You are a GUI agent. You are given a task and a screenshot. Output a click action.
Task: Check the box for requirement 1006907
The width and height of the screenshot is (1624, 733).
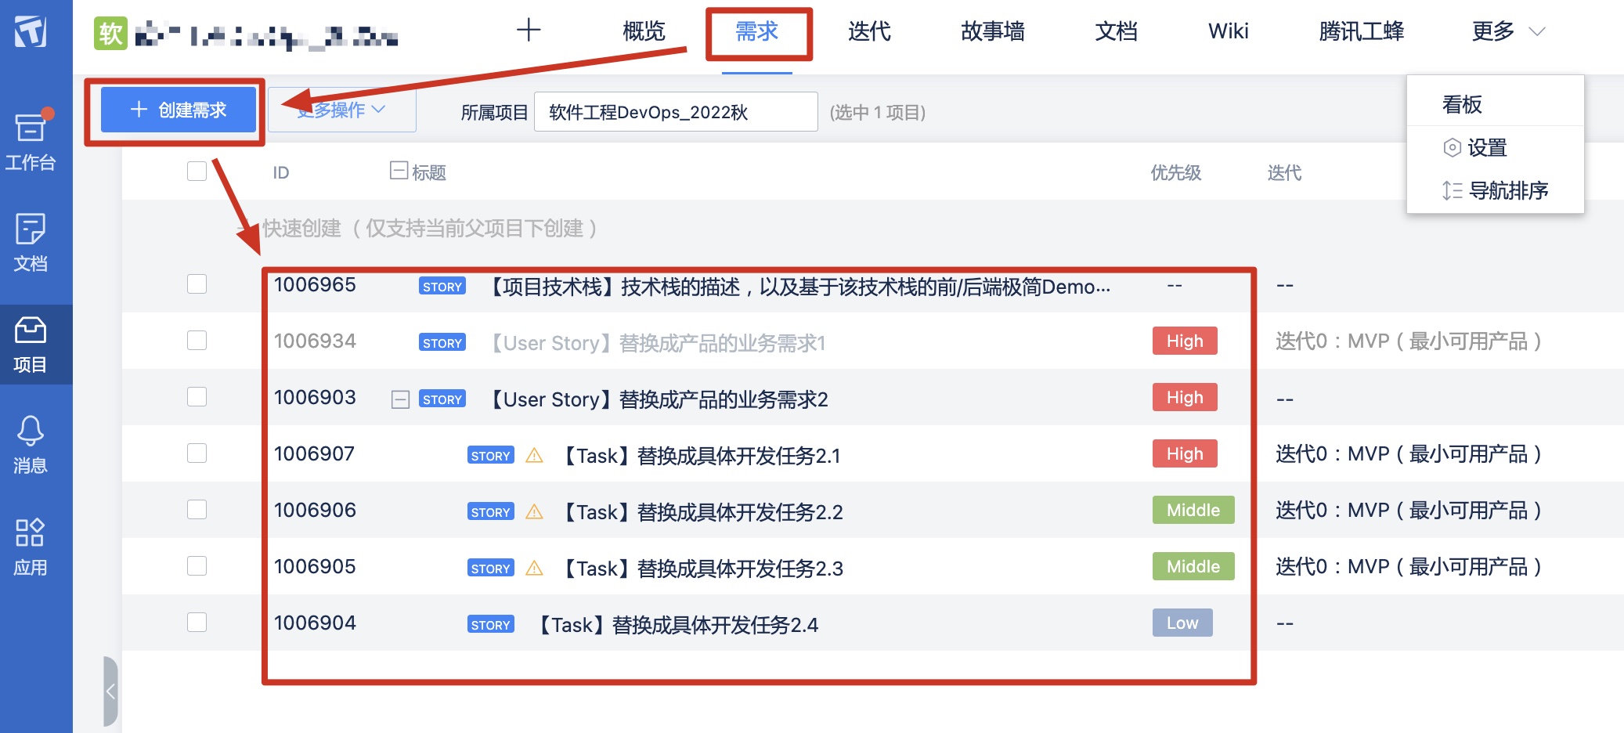(197, 453)
